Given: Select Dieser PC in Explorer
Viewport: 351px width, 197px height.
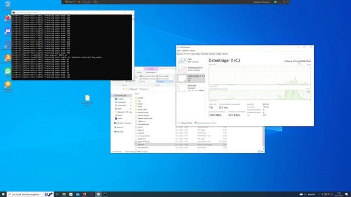Looking at the screenshot, I should [x=120, y=128].
